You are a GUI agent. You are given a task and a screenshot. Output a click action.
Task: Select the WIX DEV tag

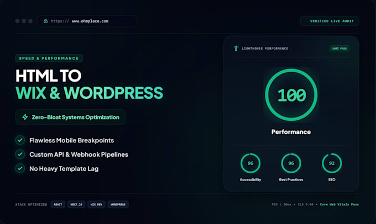[96, 204]
